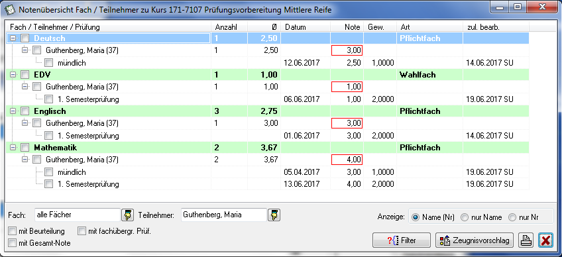Check the EDV subject checkbox
562x257 pixels.
(x=25, y=75)
